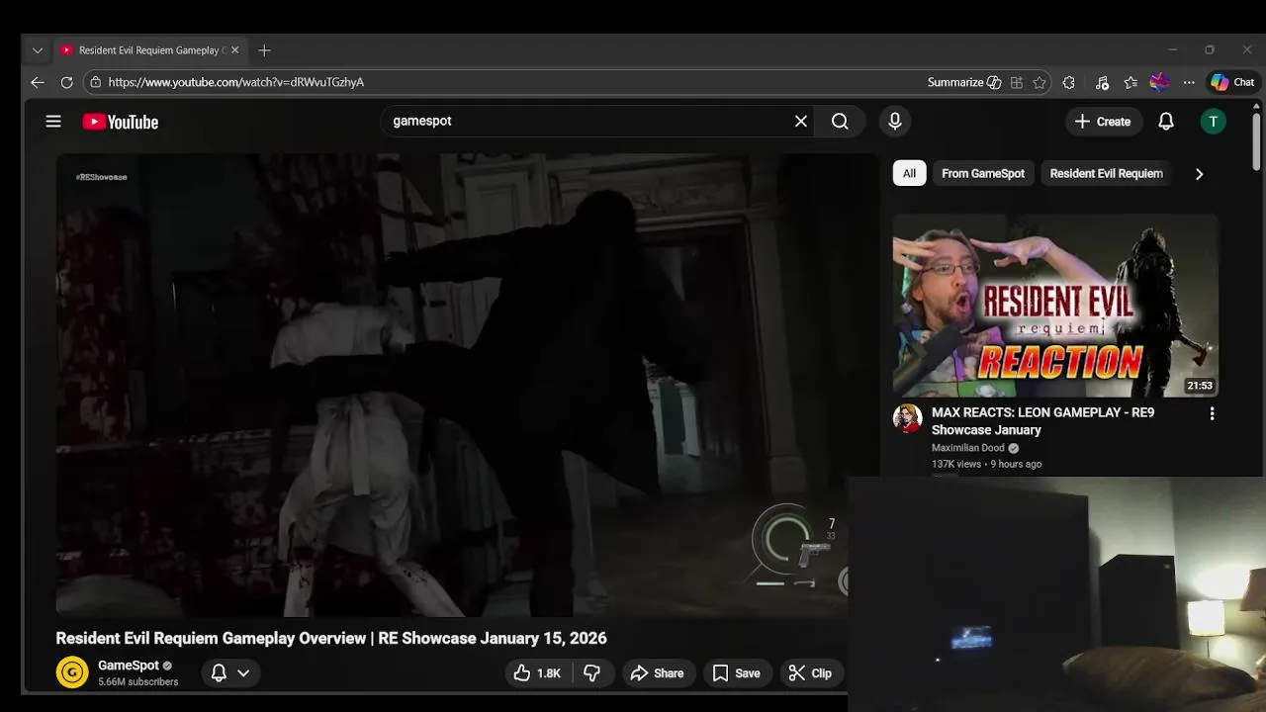1266x712 pixels.
Task: Visit Maximilian Dood channel name link
Action: click(967, 448)
